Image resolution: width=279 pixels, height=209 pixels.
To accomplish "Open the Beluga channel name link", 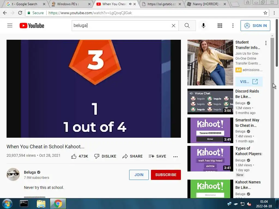I will pos(30,172).
